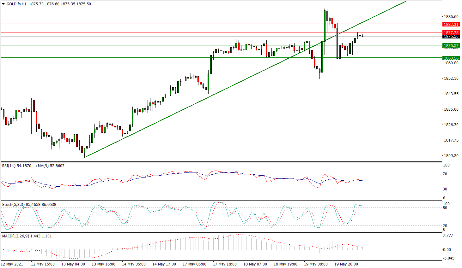Click the green 1870.57 price label
This screenshot has width=462, height=268.
point(451,45)
